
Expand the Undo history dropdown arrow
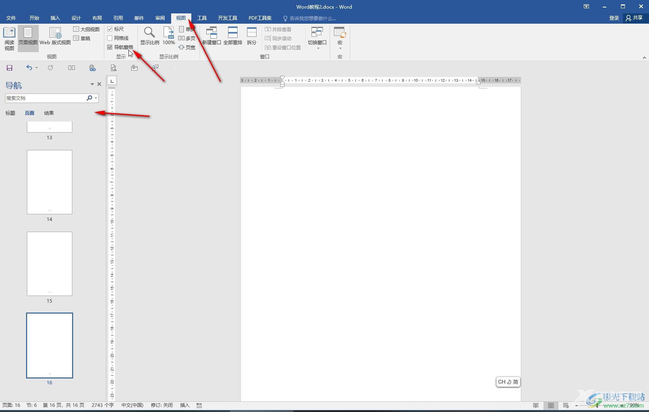pyautogui.click(x=36, y=68)
